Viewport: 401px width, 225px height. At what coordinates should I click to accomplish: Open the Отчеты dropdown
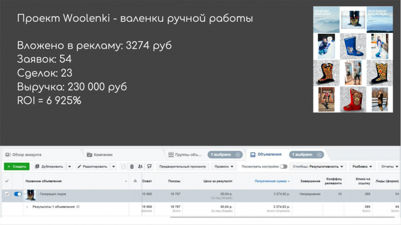(x=389, y=167)
